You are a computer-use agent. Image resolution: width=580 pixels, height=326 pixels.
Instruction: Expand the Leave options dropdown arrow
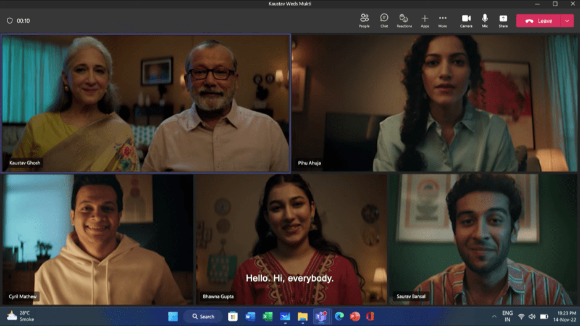point(568,21)
